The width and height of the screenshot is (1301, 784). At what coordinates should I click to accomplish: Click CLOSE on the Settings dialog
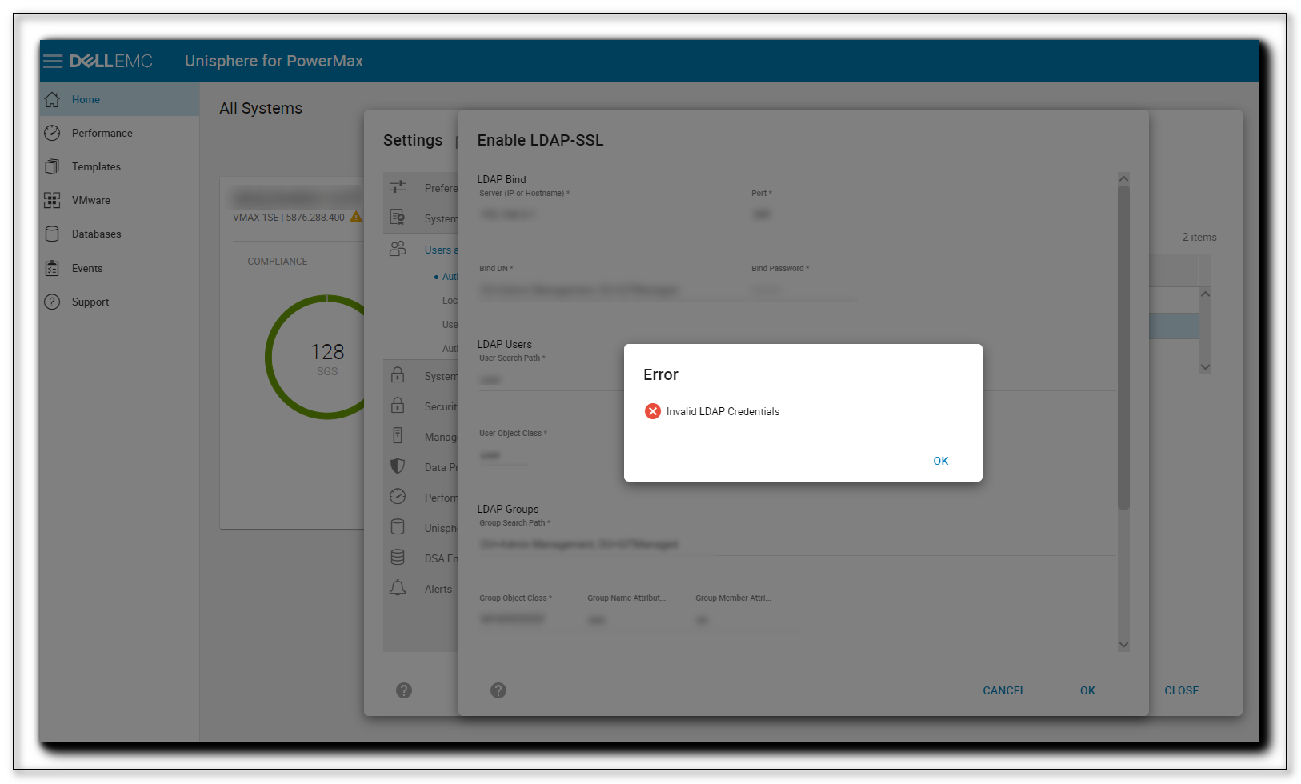point(1181,690)
